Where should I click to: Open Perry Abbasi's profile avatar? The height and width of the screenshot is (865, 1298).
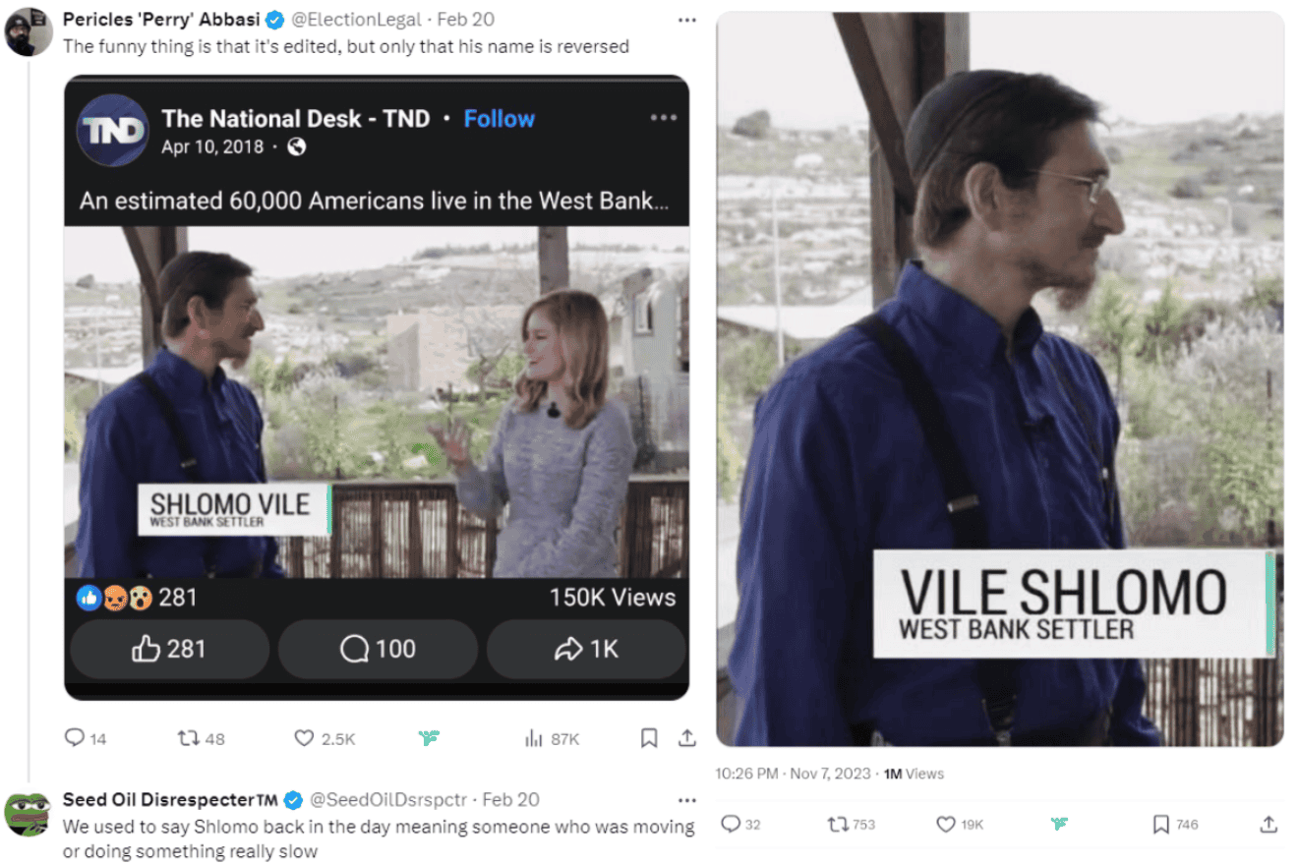[x=29, y=31]
